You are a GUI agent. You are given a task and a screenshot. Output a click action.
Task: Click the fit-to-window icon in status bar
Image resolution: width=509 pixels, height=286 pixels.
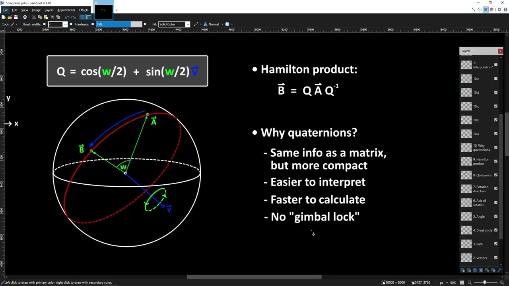(x=462, y=282)
